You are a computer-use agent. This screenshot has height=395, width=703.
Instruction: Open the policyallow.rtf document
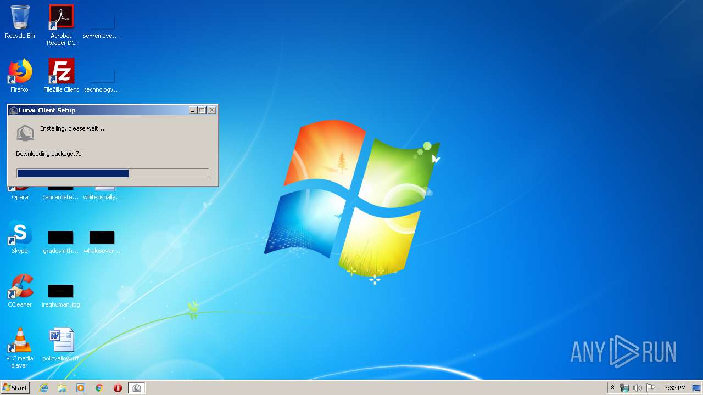(60, 345)
